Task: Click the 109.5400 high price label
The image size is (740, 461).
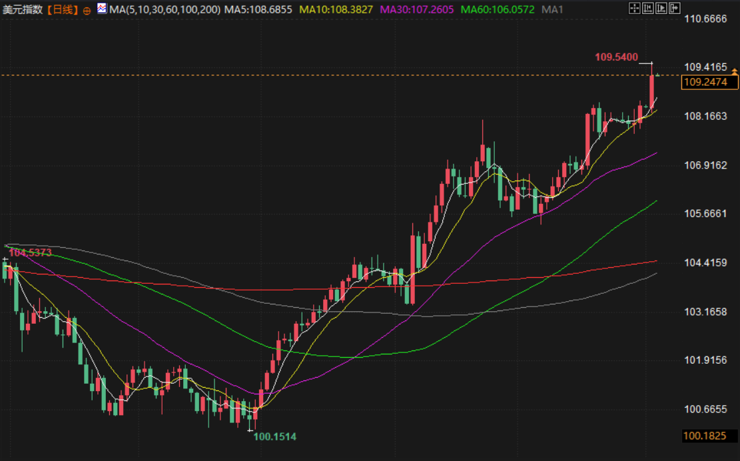Action: pos(616,57)
